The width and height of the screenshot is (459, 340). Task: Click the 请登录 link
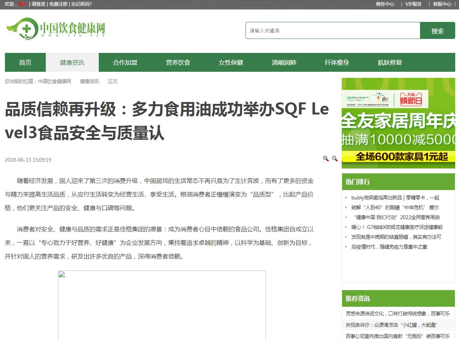(x=39, y=4)
